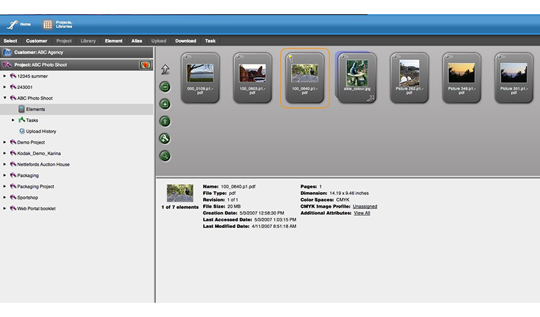Select the Tasks tree item label
This screenshot has height=317, width=540.
pyautogui.click(x=32, y=120)
